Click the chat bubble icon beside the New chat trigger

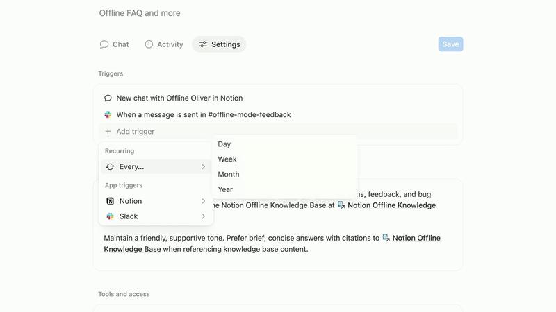click(x=108, y=98)
